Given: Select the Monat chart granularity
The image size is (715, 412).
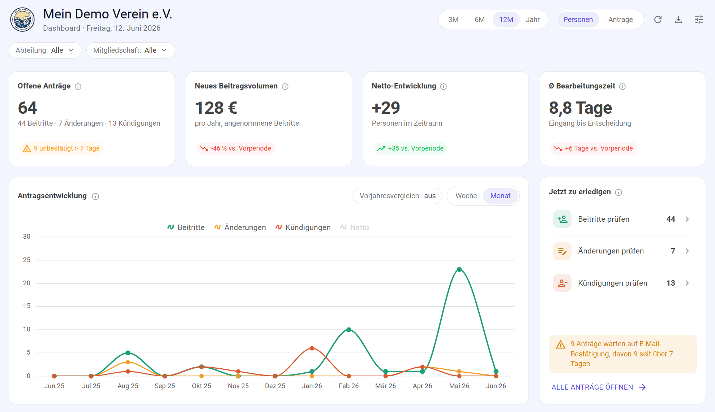Looking at the screenshot, I should click(500, 196).
